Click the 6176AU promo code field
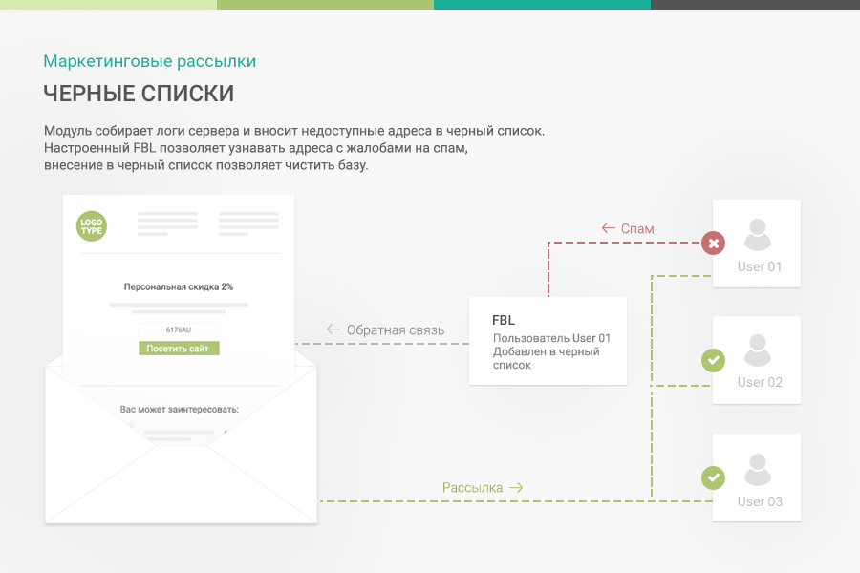Viewport: 860px width, 573px height. point(179,328)
